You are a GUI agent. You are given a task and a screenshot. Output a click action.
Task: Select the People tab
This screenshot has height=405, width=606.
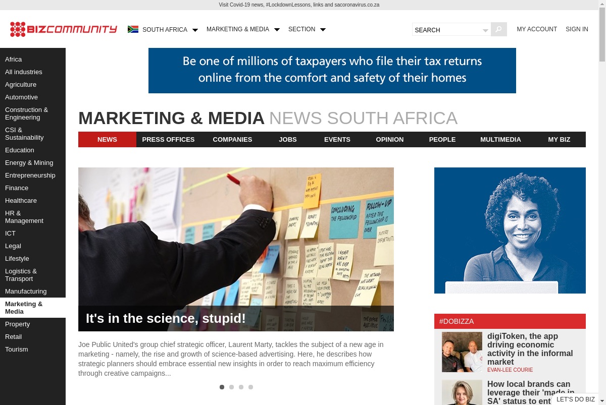pyautogui.click(x=442, y=139)
